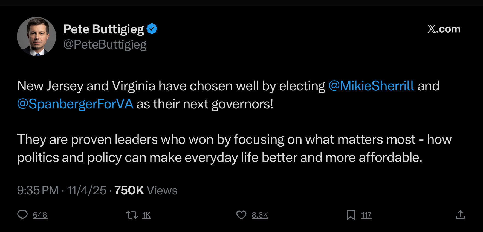The height and width of the screenshot is (232, 483).
Task: Click the blue verified checkmark badge
Action: point(152,29)
